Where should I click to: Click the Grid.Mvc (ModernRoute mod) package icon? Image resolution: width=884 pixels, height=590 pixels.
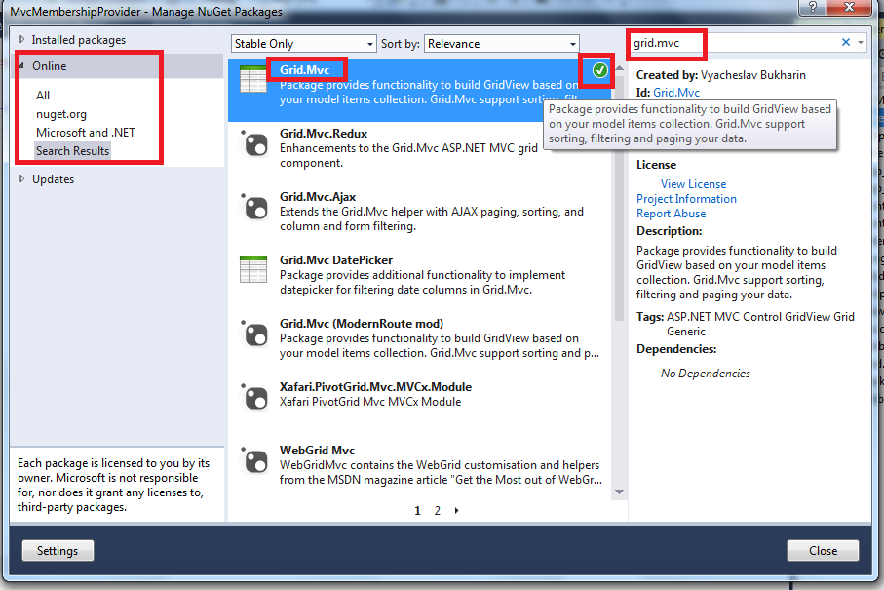[254, 334]
